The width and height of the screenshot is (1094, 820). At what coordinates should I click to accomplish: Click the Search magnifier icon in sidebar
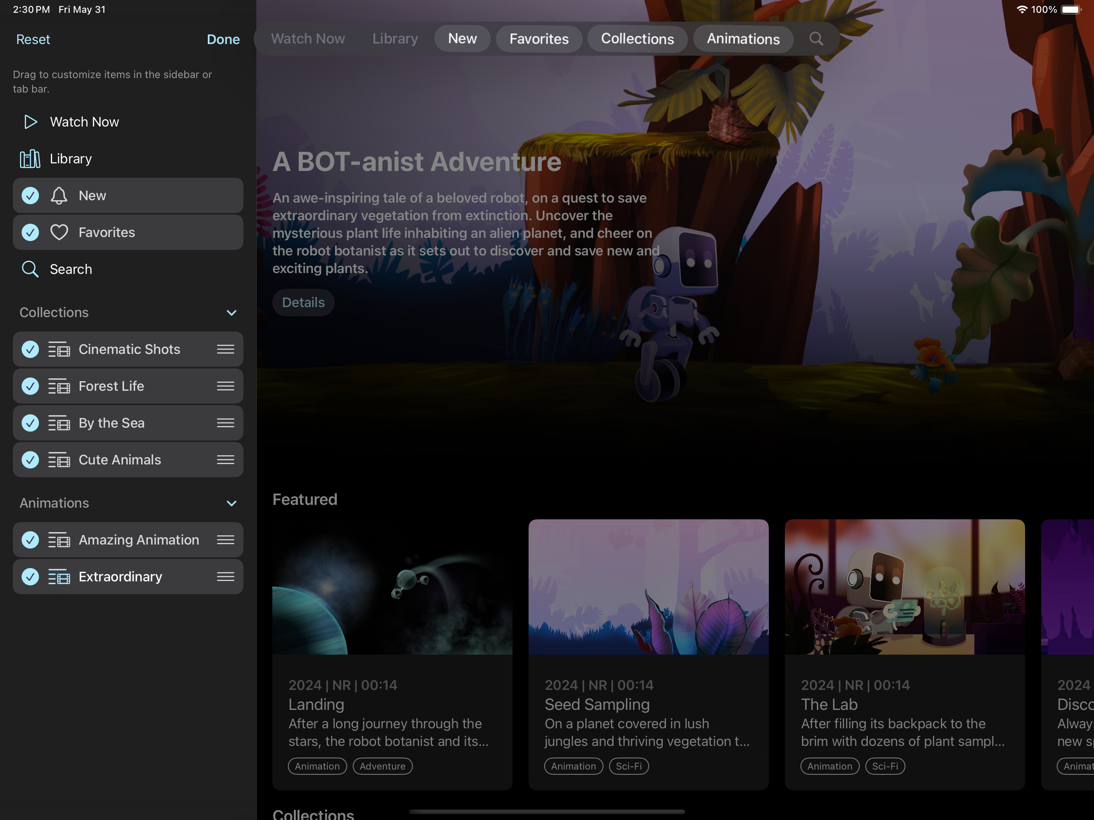(x=30, y=269)
